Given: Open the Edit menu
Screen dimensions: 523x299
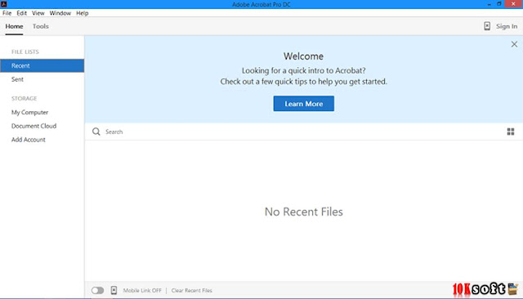Looking at the screenshot, I should pos(22,13).
